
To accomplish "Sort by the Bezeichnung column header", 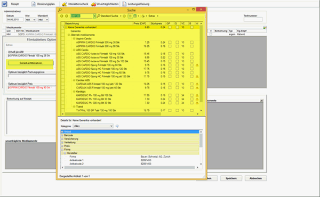I will click(x=99, y=23).
